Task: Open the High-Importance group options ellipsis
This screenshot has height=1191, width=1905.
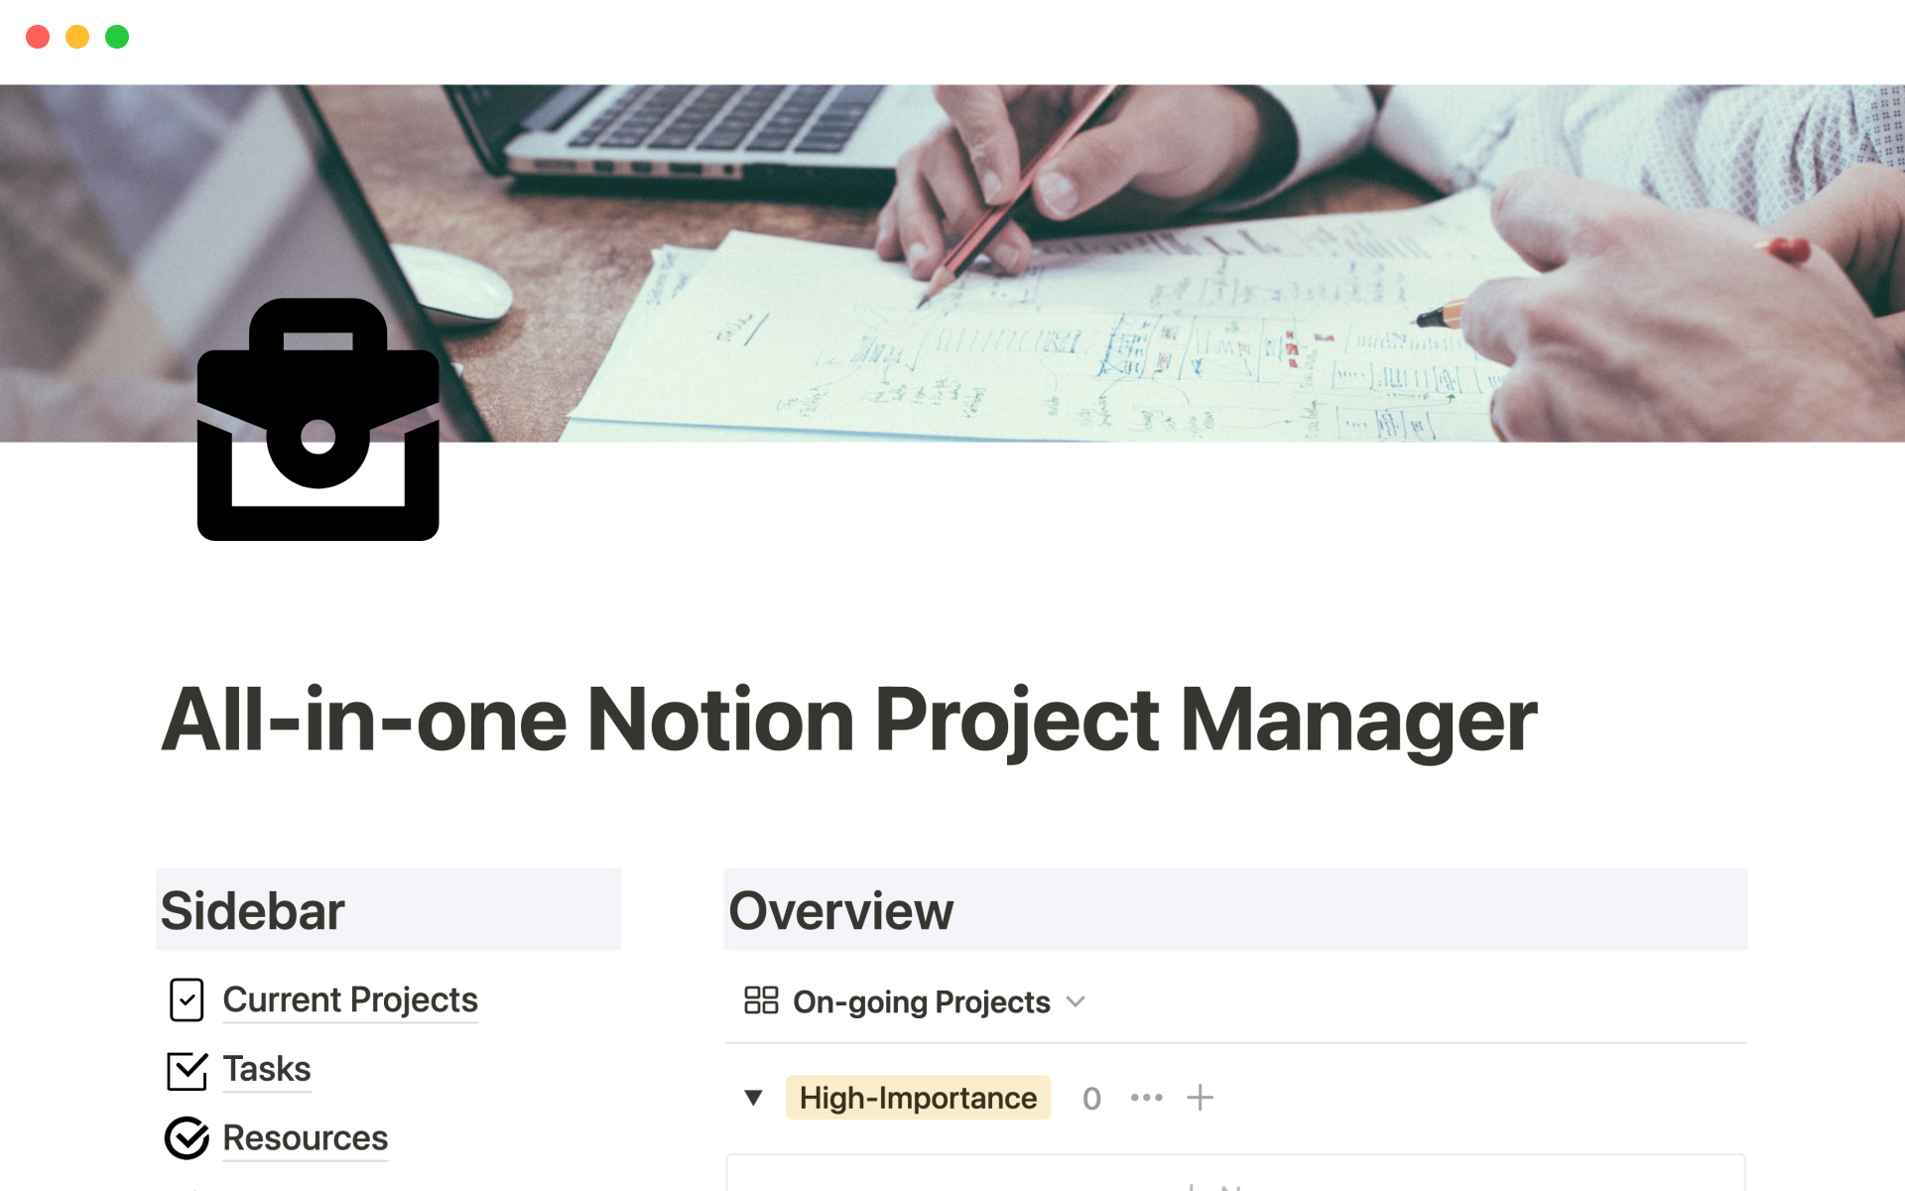Action: tap(1146, 1098)
